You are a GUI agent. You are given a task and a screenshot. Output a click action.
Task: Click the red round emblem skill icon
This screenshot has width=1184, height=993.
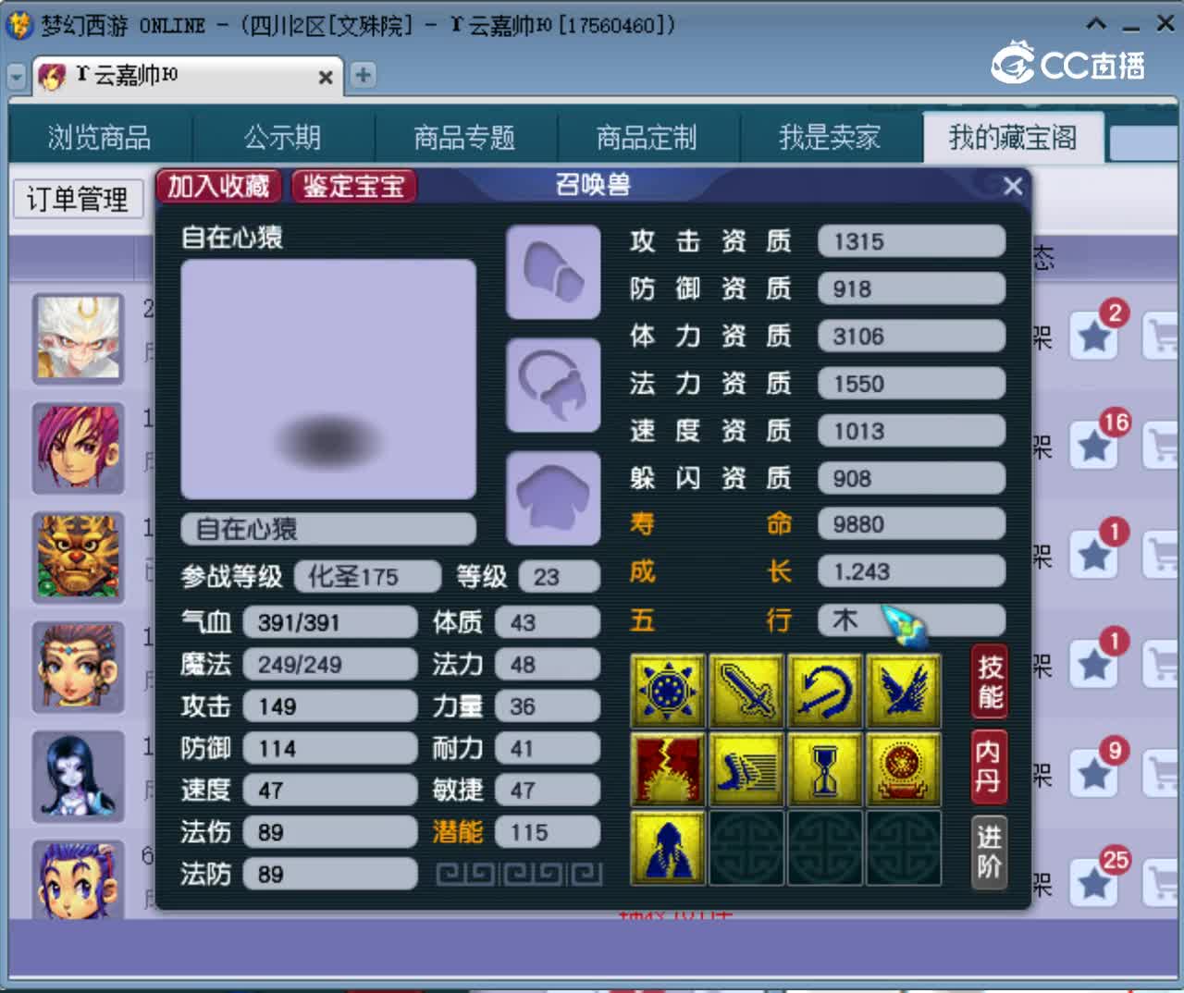click(904, 769)
